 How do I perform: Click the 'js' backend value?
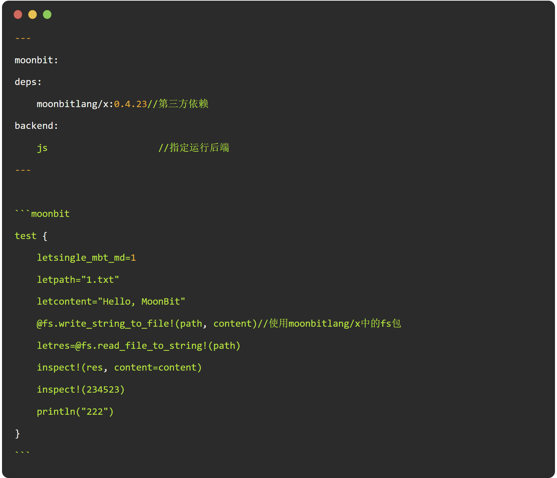point(42,148)
